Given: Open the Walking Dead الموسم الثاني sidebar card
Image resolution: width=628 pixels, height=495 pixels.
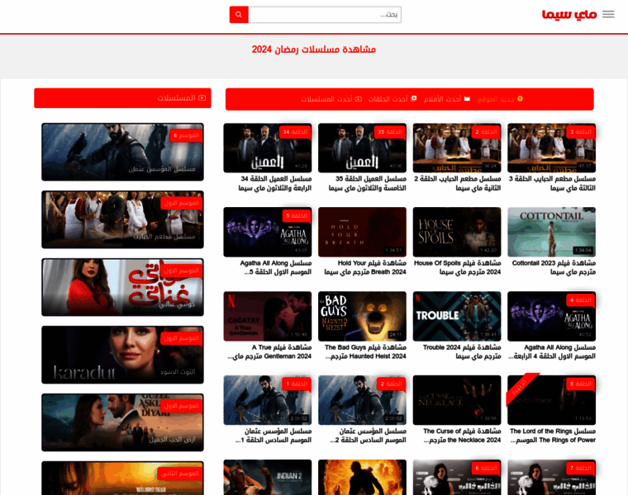Looking at the screenshot, I should coord(122,478).
